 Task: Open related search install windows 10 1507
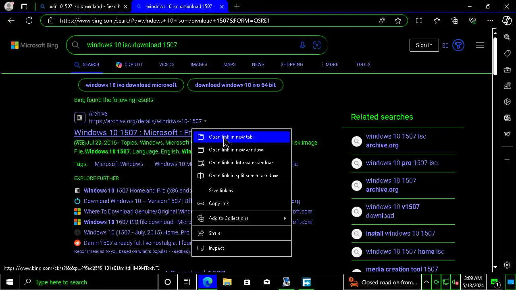tap(401, 234)
